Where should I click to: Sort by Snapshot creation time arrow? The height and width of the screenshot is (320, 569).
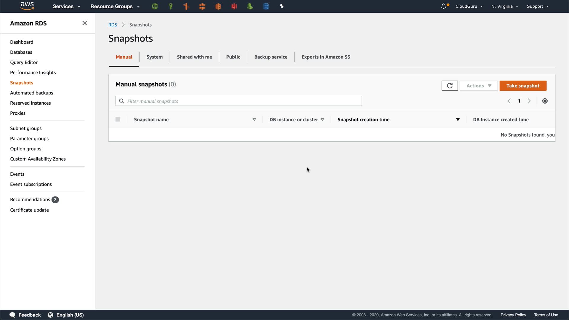458,120
